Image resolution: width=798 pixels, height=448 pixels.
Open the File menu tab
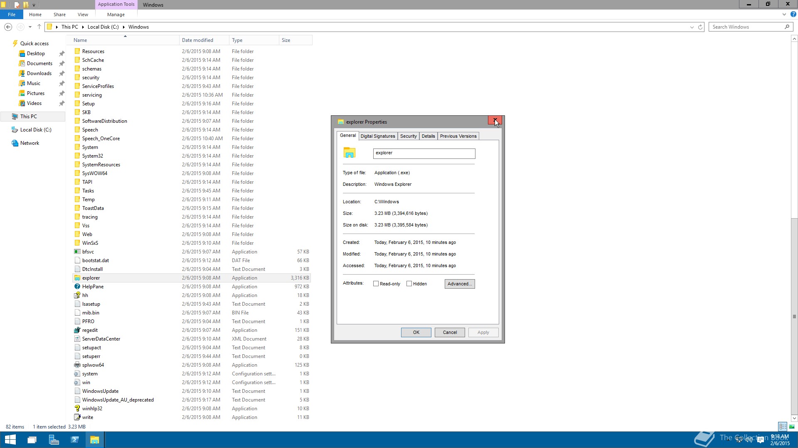coord(12,15)
